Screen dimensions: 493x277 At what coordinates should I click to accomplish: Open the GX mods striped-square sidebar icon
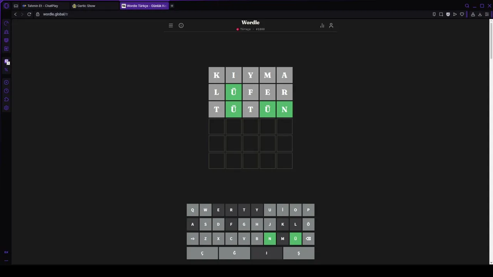[x=6, y=40]
